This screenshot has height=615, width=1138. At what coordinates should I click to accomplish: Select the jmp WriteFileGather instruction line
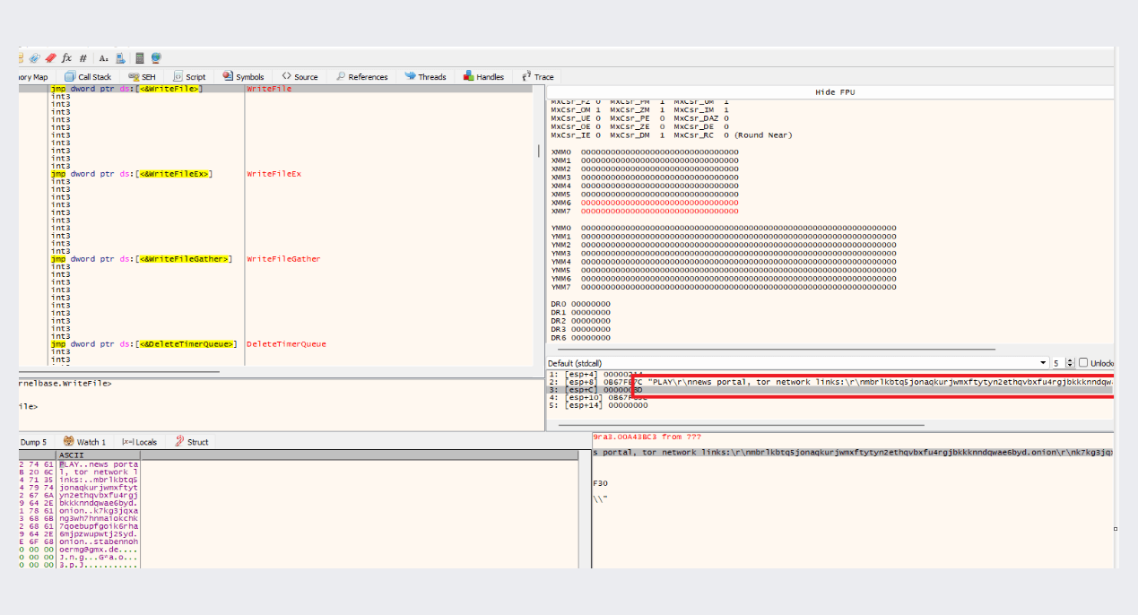click(x=141, y=259)
